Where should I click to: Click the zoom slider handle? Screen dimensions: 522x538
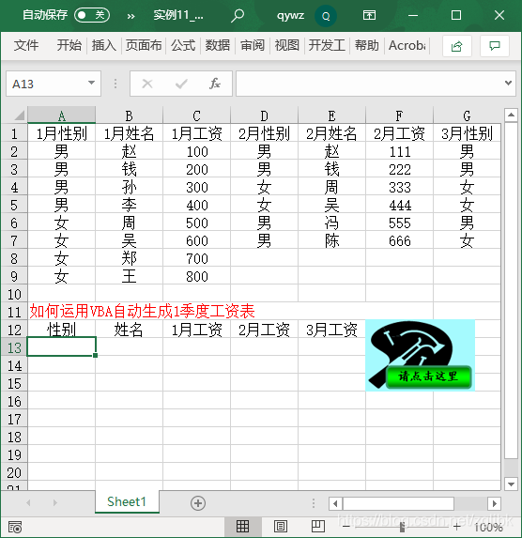402,527
